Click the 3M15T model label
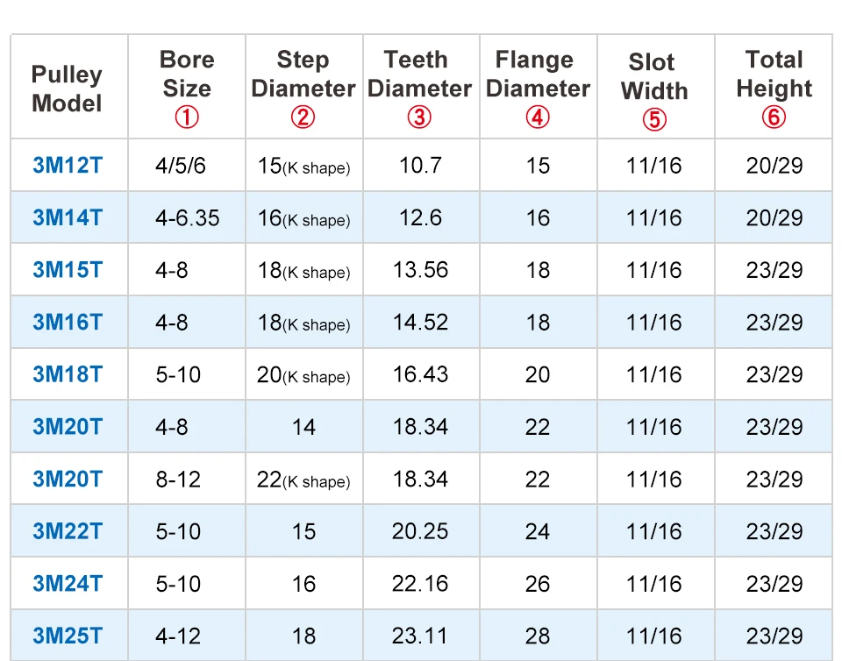842x661 pixels. [x=68, y=270]
